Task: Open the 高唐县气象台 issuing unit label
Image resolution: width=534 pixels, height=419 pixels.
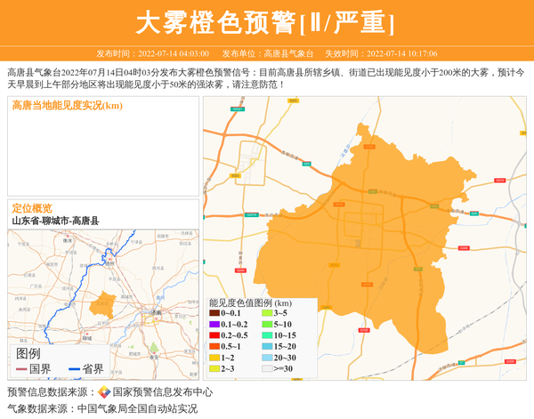Action: [268, 53]
